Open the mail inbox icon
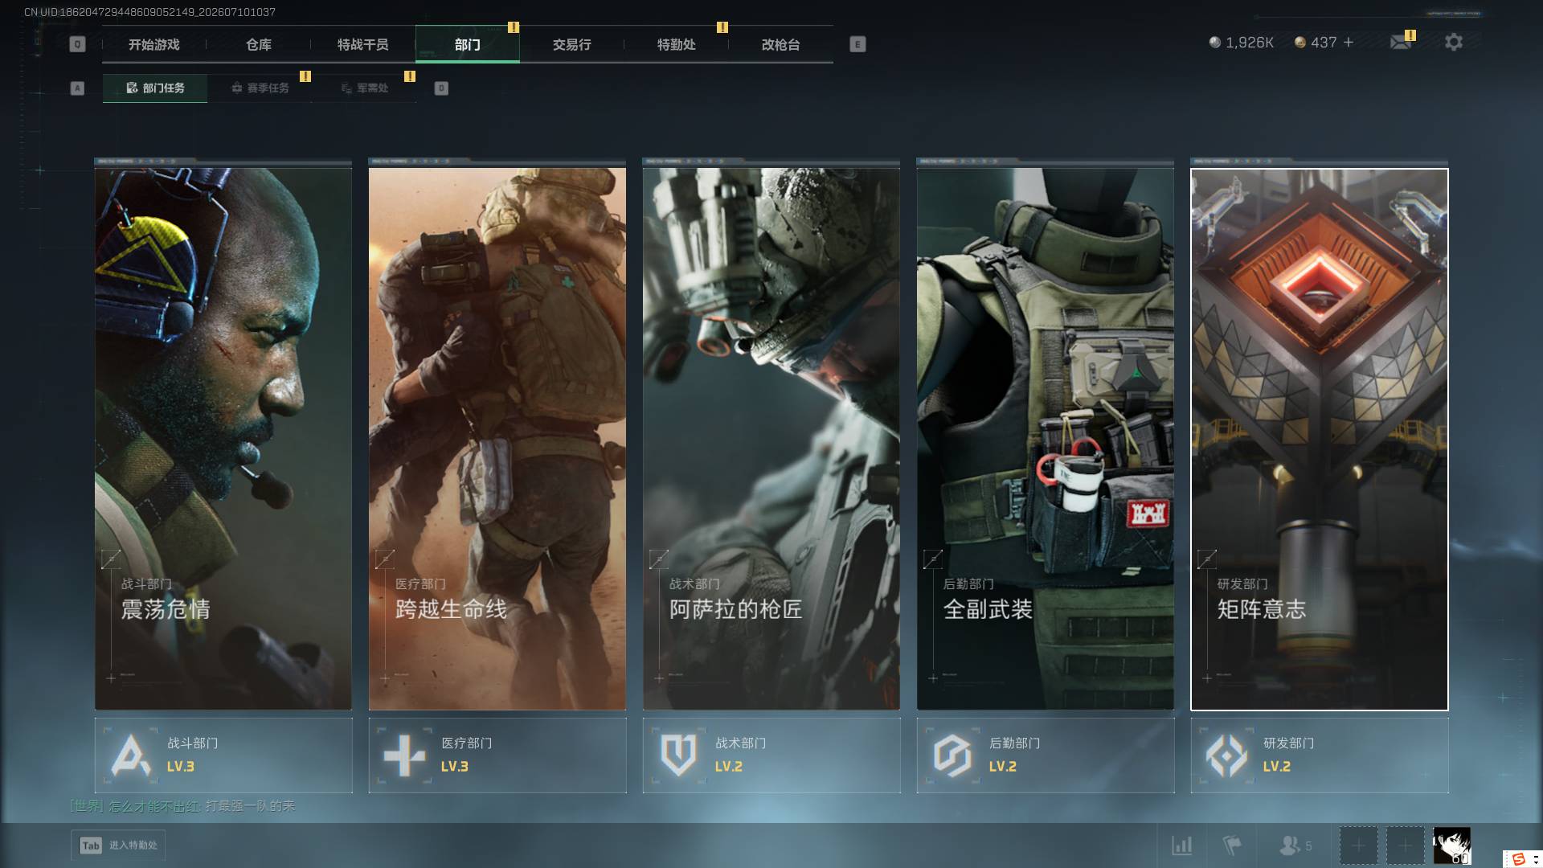Viewport: 1543px width, 868px height. pos(1401,42)
